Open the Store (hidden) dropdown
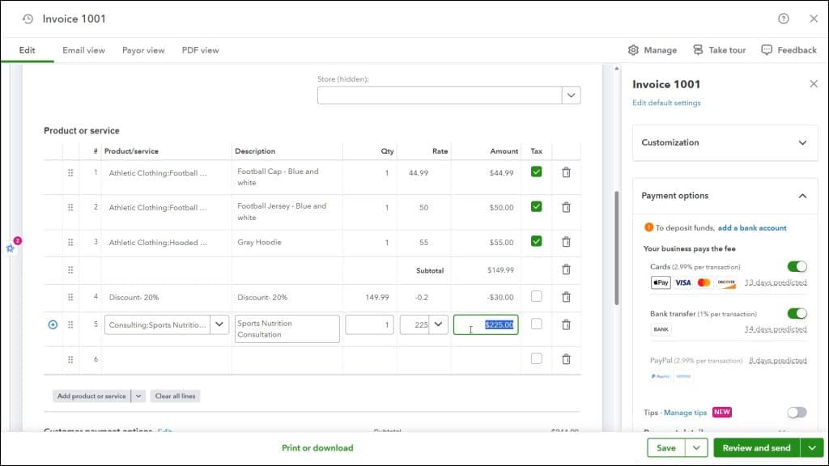The width and height of the screenshot is (829, 466). click(572, 95)
